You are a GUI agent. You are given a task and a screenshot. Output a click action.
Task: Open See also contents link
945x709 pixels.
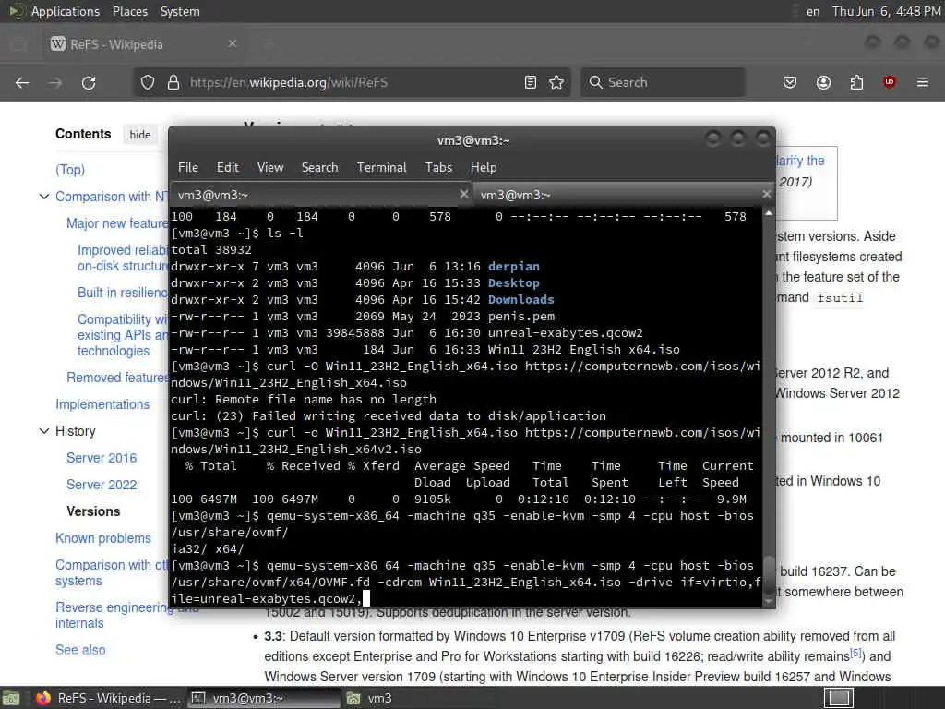point(80,650)
